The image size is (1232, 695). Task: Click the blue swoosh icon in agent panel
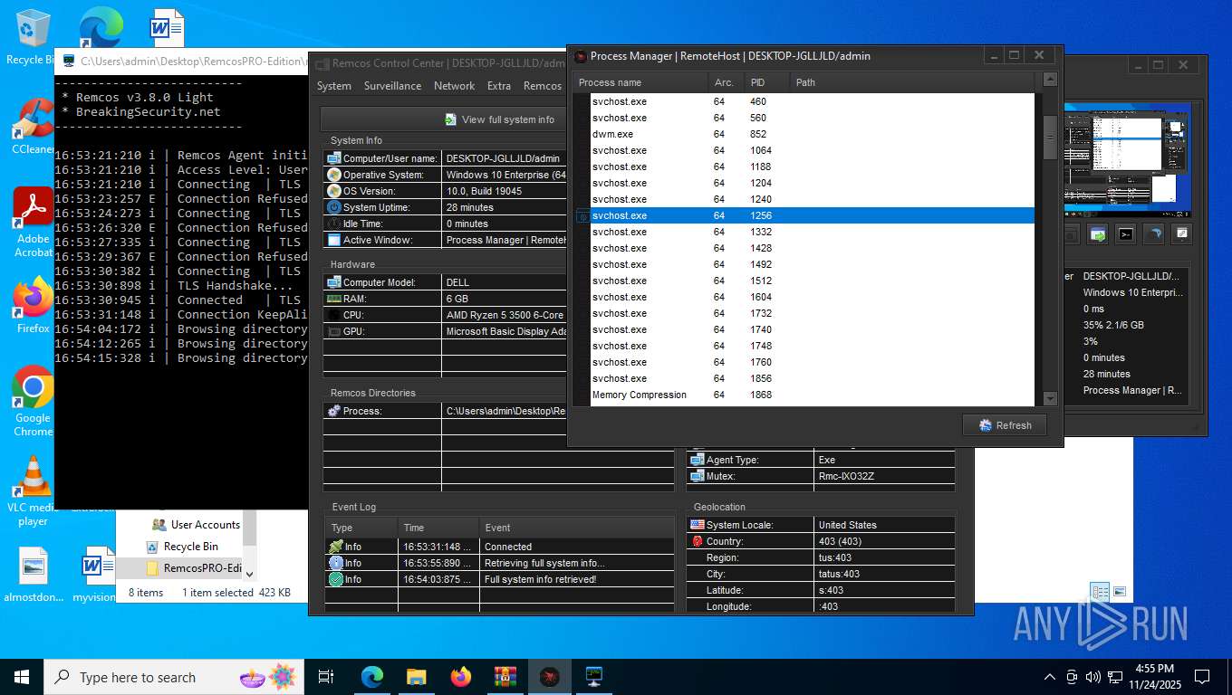tap(1153, 234)
